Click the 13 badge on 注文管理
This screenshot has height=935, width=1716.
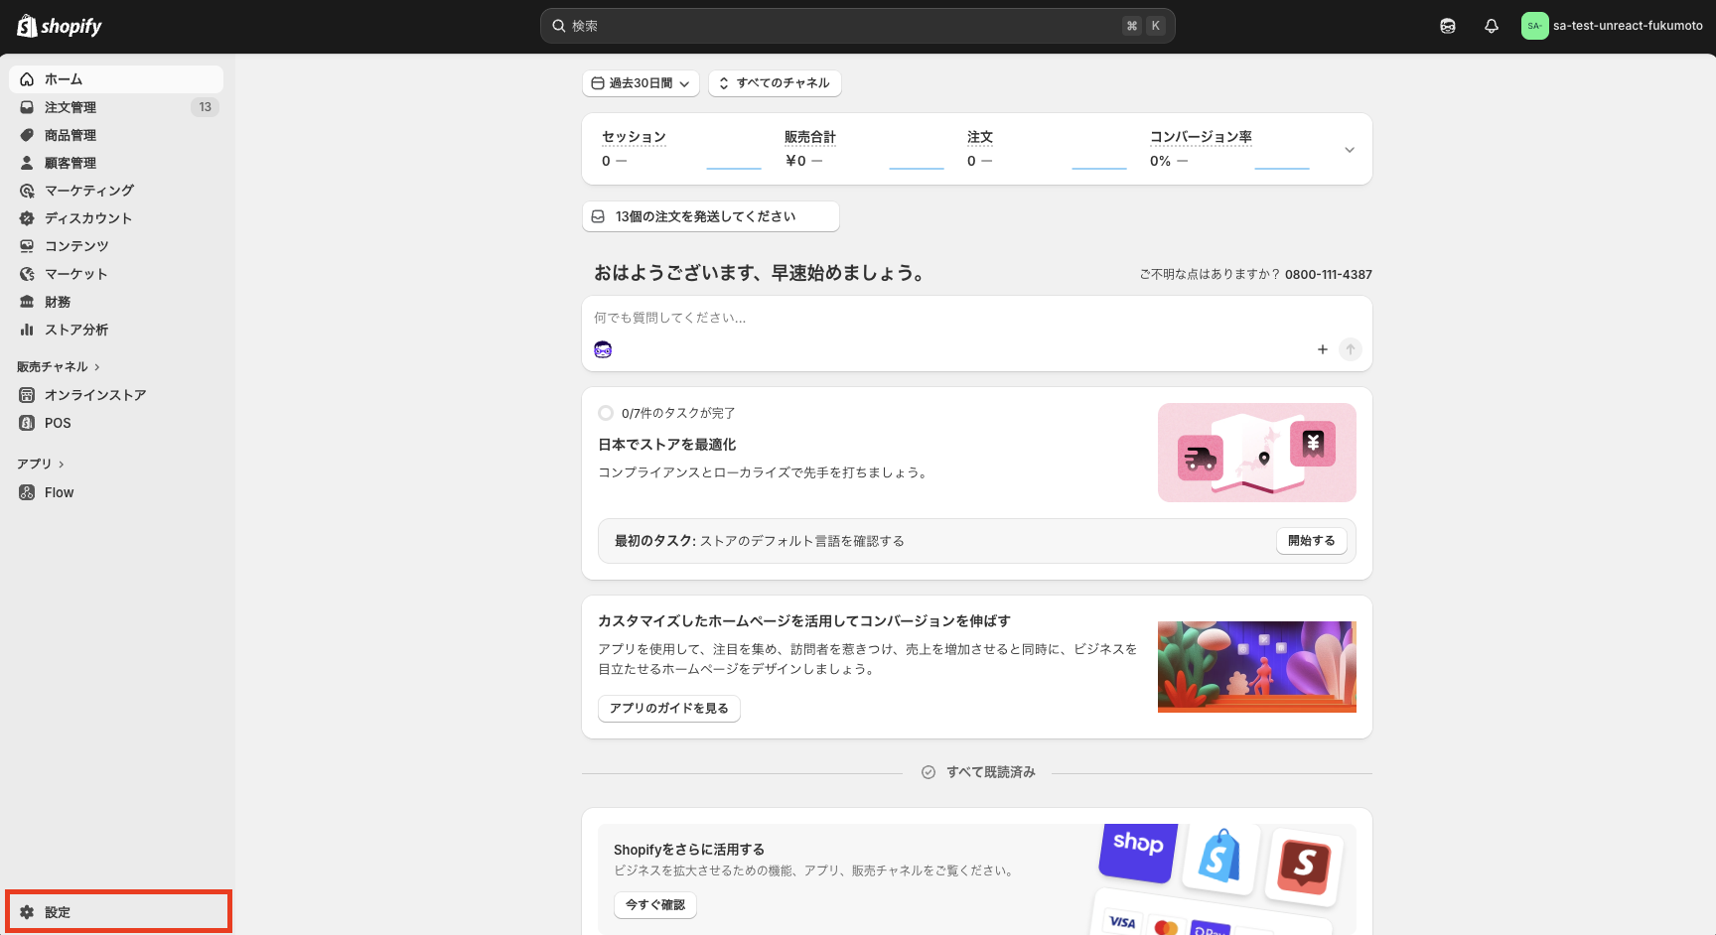click(x=205, y=107)
